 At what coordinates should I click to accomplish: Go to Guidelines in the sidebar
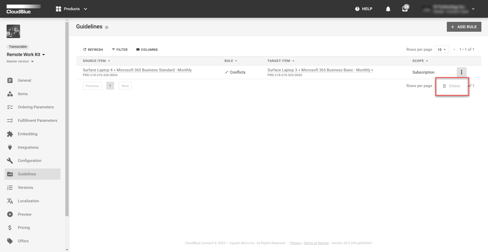click(33, 174)
